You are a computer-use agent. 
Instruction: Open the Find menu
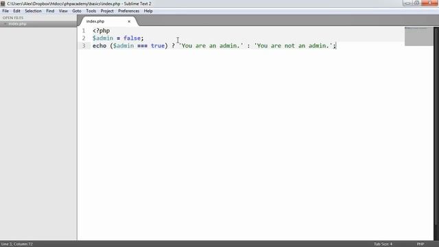(x=50, y=11)
